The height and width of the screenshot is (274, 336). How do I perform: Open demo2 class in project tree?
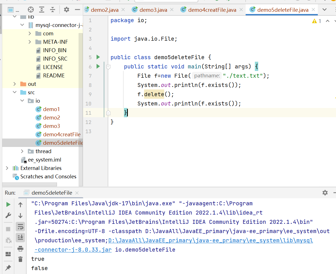51,118
